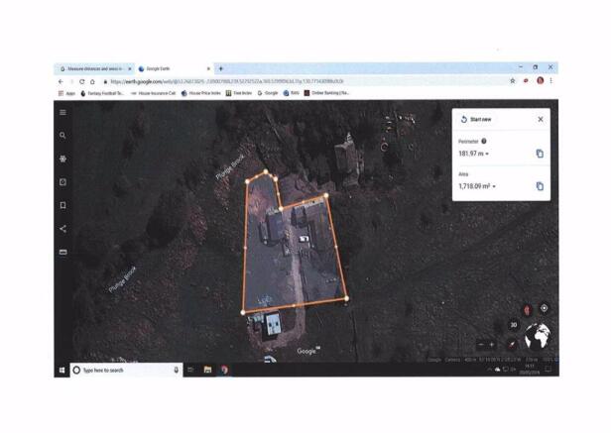Open Online Banking bookmark
This screenshot has height=433, width=611.
[327, 93]
